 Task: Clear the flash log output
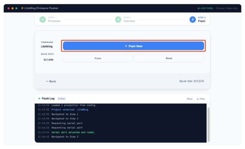pos(189,99)
